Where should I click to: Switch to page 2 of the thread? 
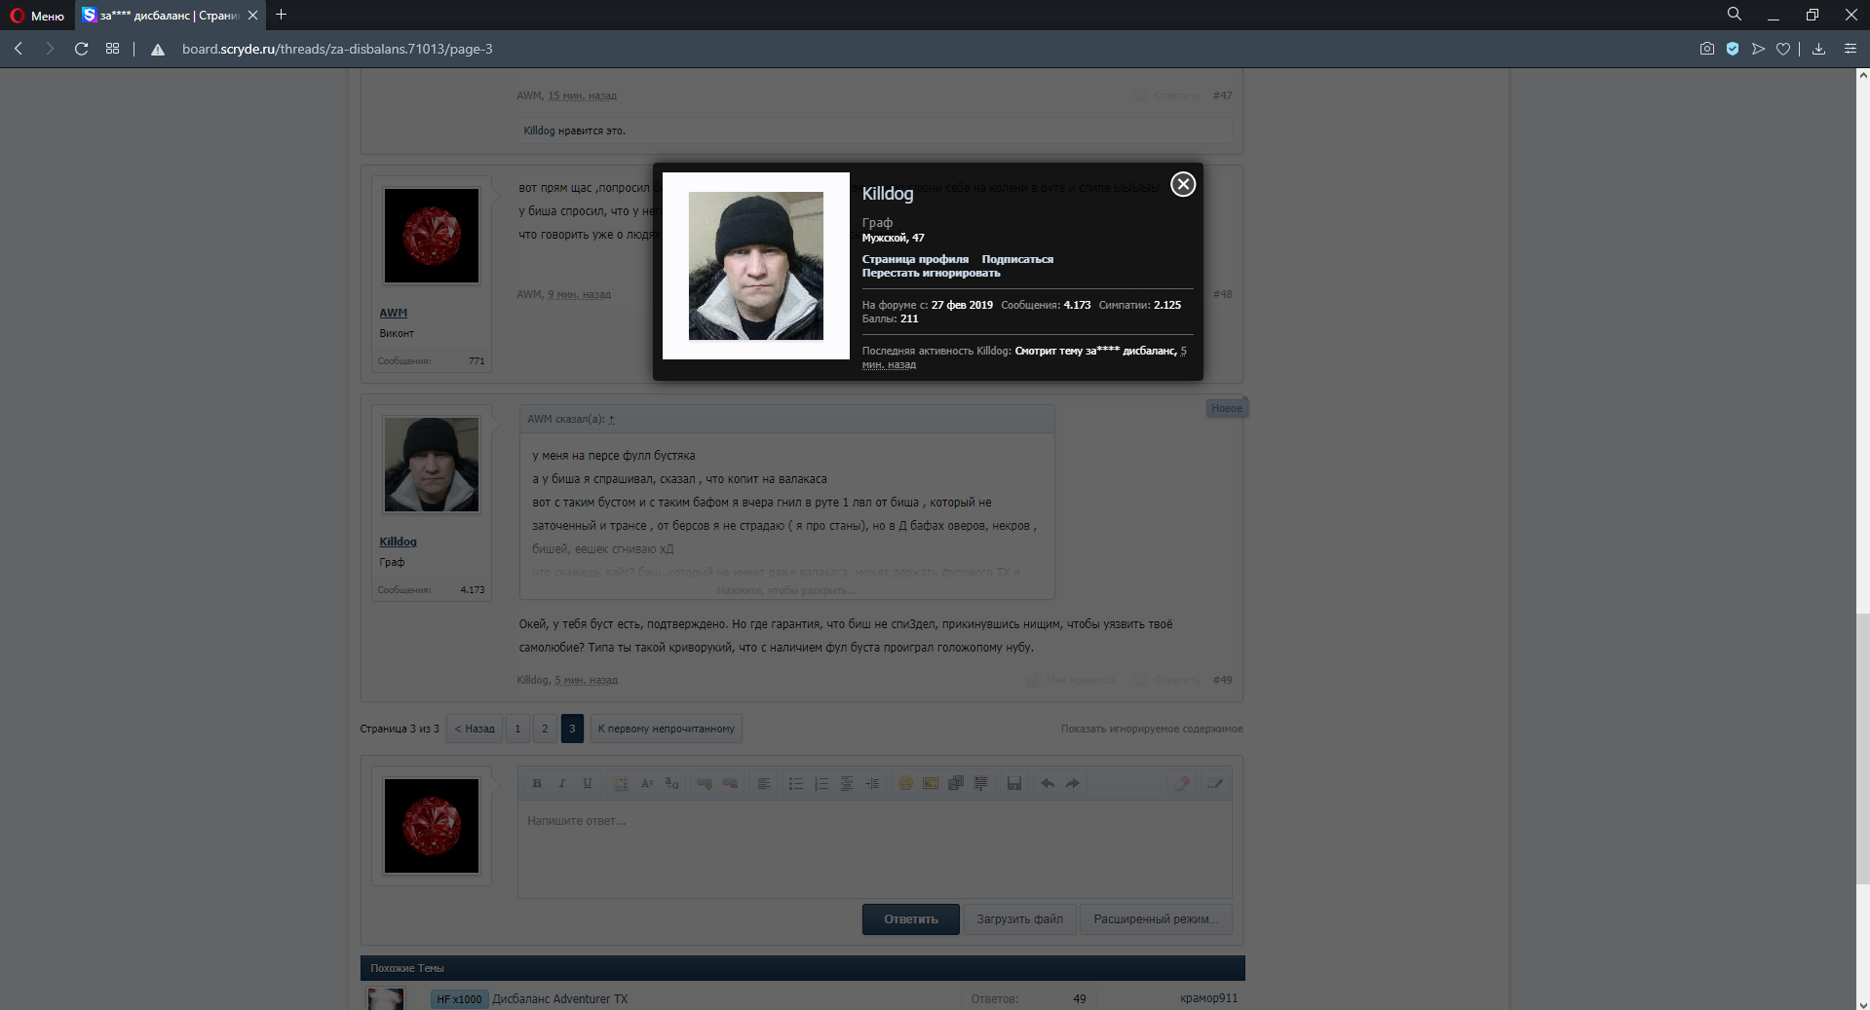click(x=545, y=728)
